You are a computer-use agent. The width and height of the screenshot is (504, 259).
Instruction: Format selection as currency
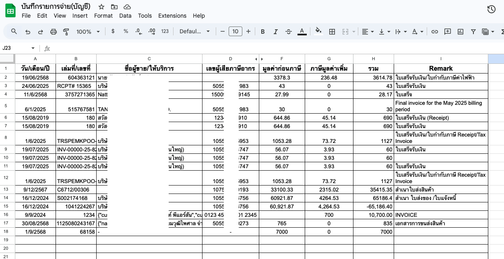coord(113,31)
